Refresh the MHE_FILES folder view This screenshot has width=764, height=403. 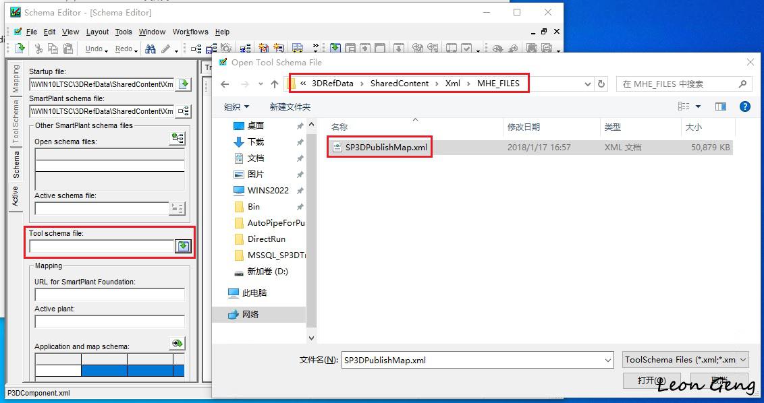click(601, 84)
